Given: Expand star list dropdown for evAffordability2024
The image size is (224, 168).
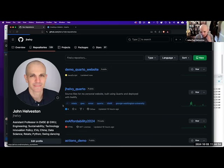Looking at the screenshot, I should tap(204, 121).
